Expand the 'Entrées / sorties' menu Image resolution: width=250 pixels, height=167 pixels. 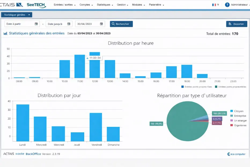coord(65,5)
